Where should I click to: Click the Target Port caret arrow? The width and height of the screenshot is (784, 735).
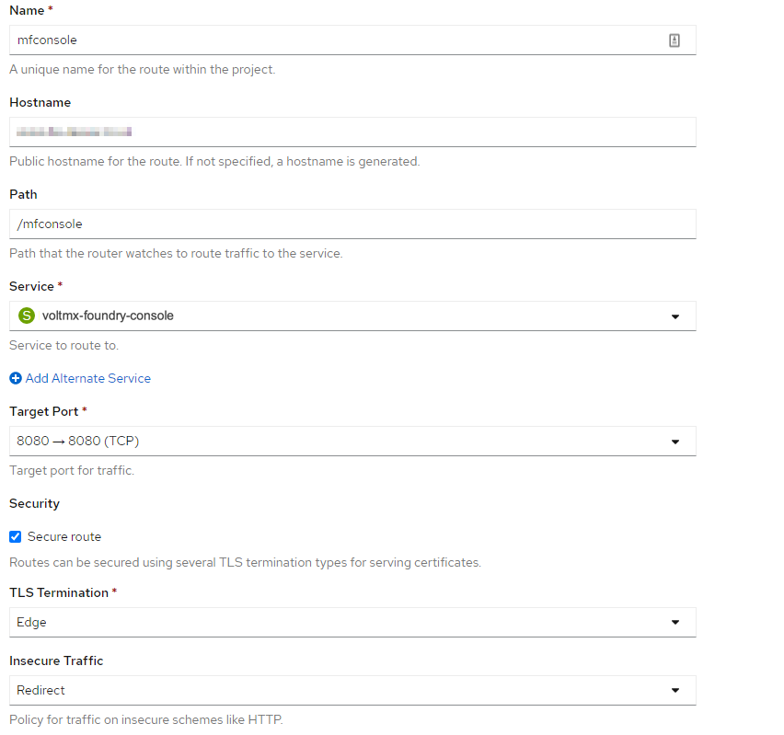pos(675,442)
